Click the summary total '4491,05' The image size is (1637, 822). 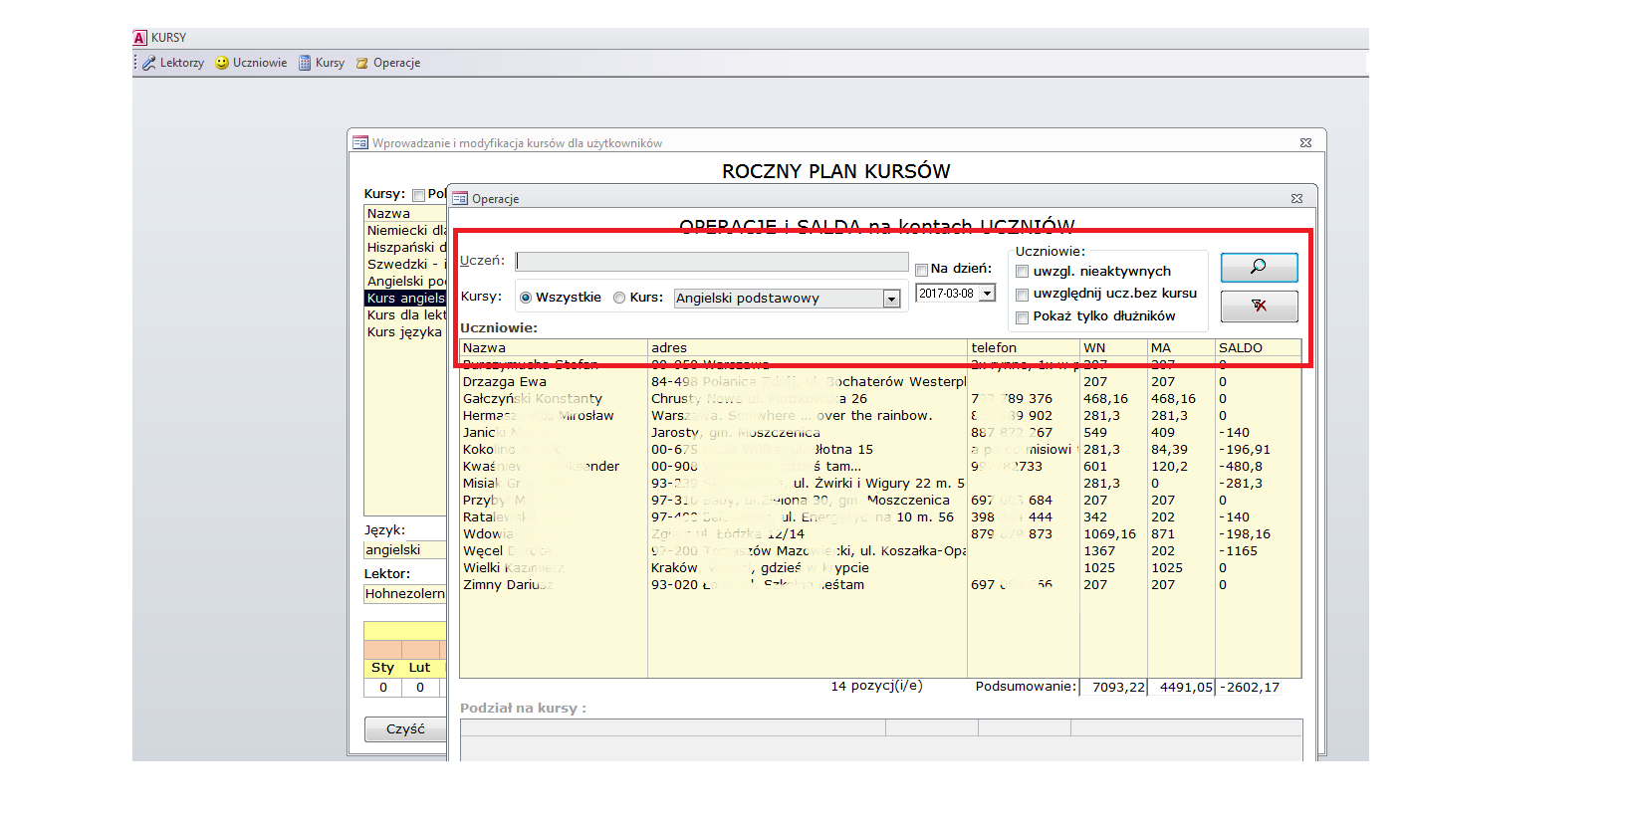click(1186, 688)
